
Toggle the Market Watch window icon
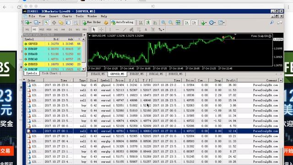coord(47,22)
